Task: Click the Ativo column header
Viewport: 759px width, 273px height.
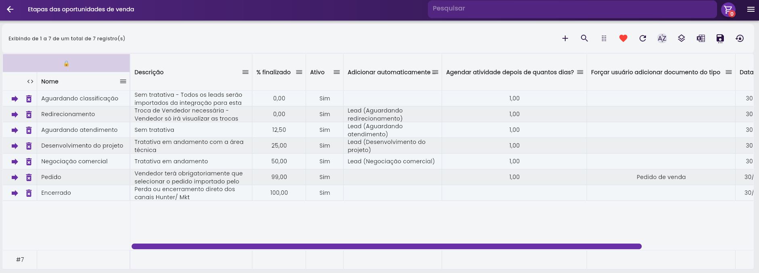Action: 317,72
